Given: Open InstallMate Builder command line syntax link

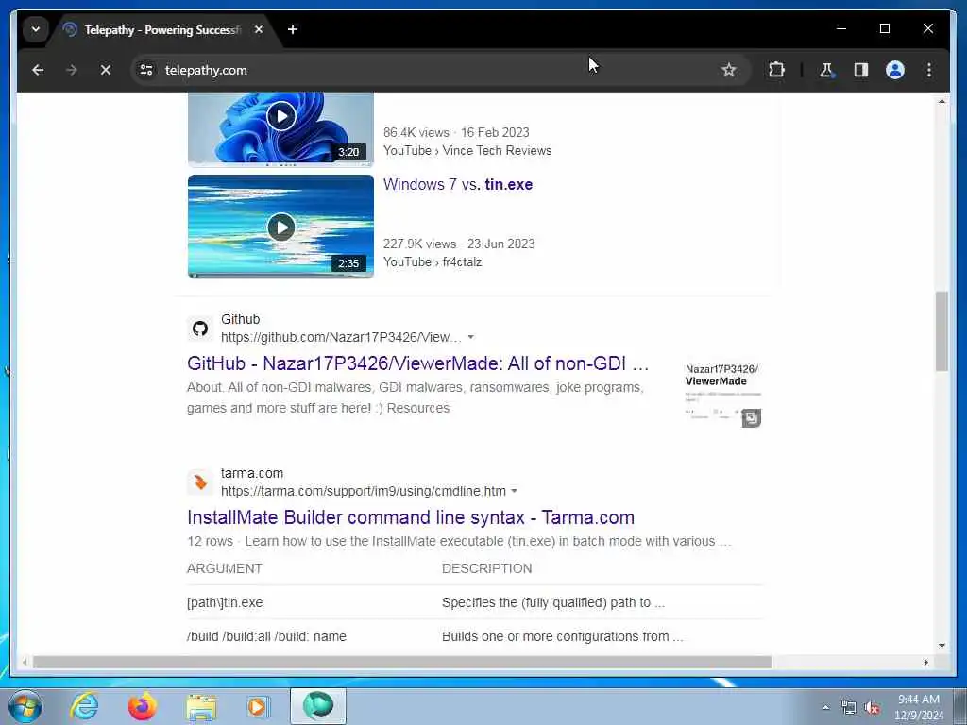Looking at the screenshot, I should 411,517.
